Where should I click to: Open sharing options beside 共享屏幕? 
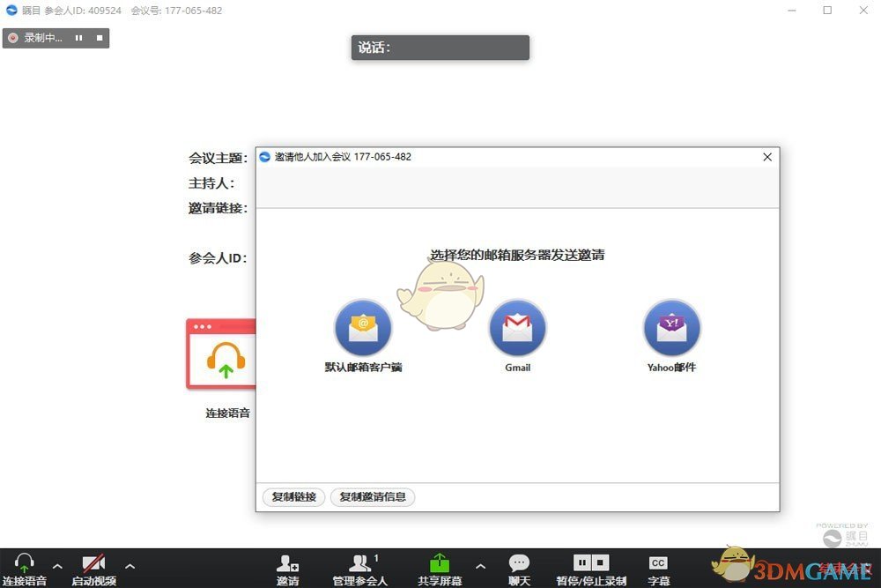click(x=481, y=567)
